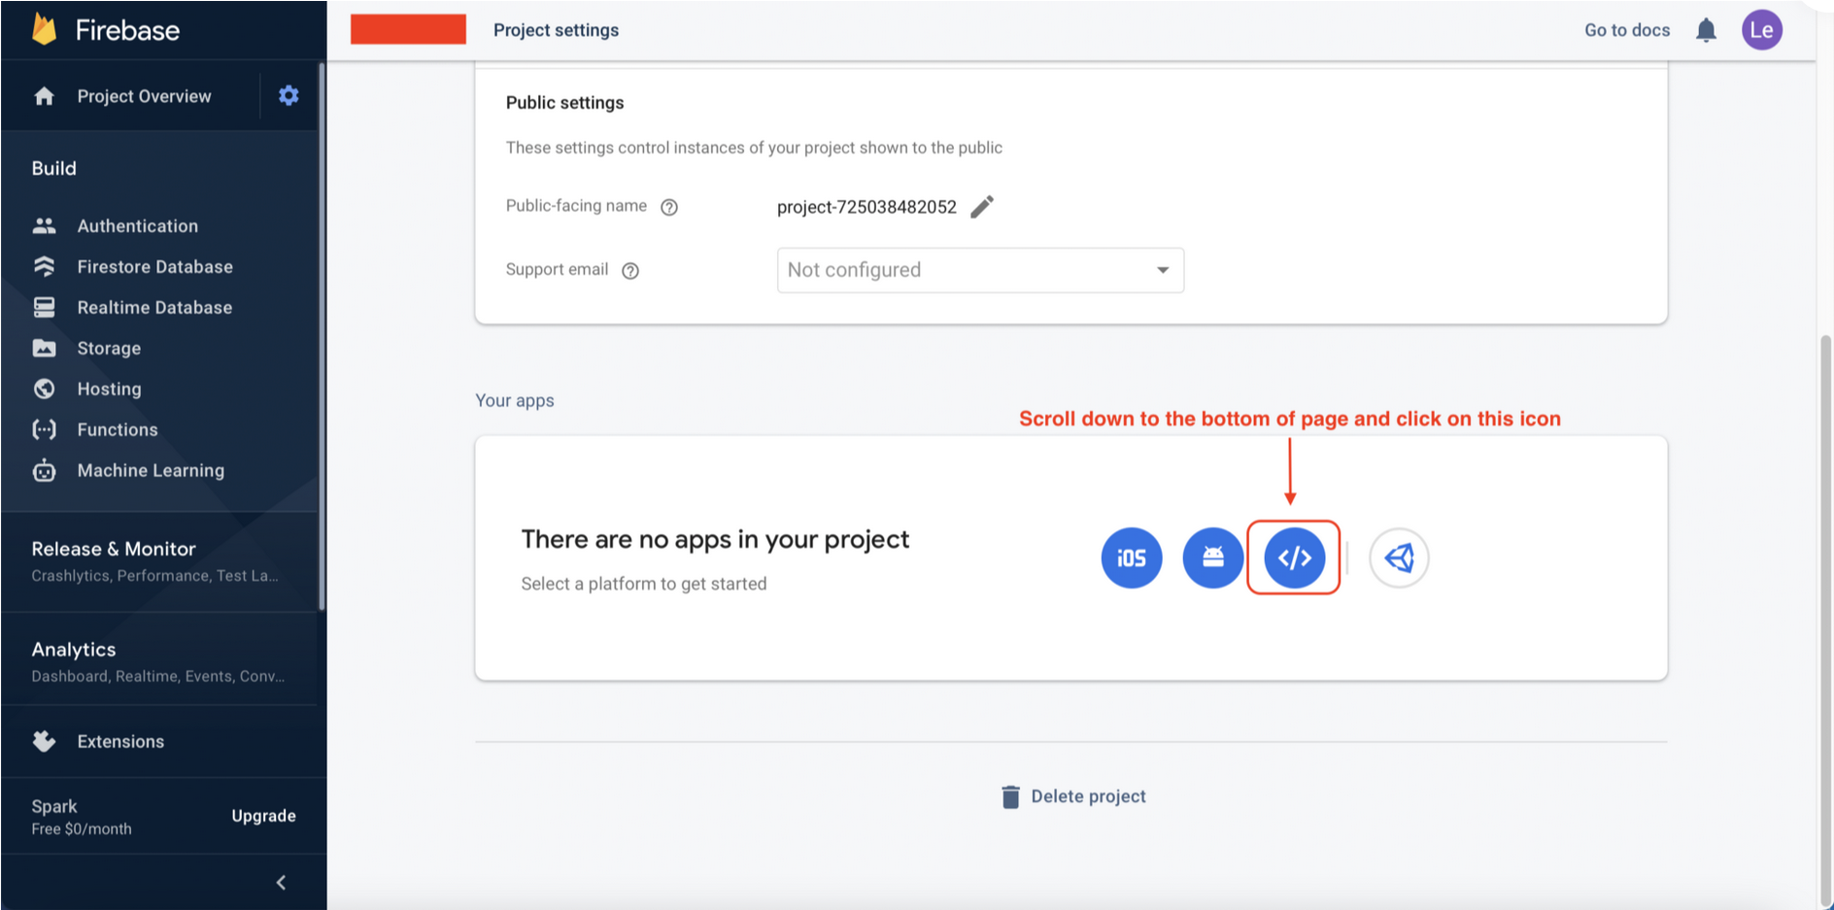
Task: Open Realtime Database in the sidebar
Action: pos(154,307)
